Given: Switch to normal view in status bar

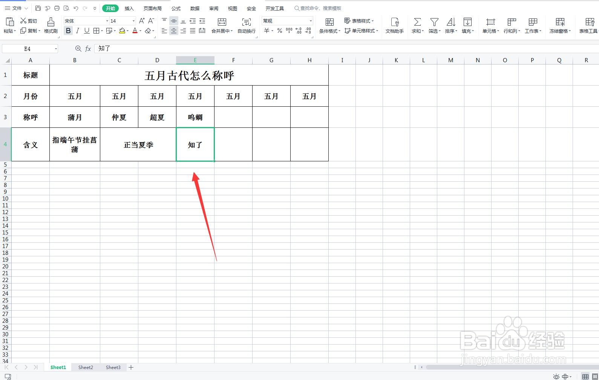Looking at the screenshot, I should (585, 376).
